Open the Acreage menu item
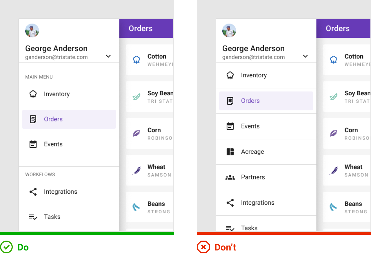Screen dimensions: 371x258 pyautogui.click(x=252, y=152)
